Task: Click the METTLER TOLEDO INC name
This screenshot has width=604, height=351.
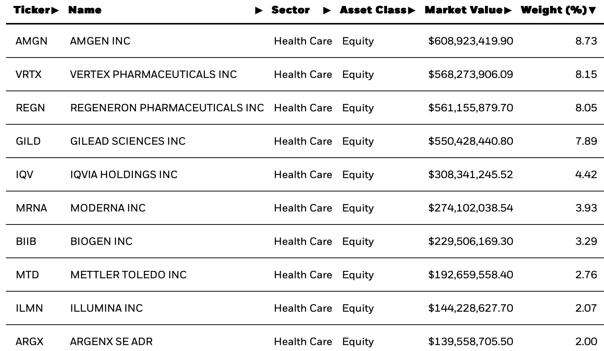Action: pyautogui.click(x=128, y=275)
